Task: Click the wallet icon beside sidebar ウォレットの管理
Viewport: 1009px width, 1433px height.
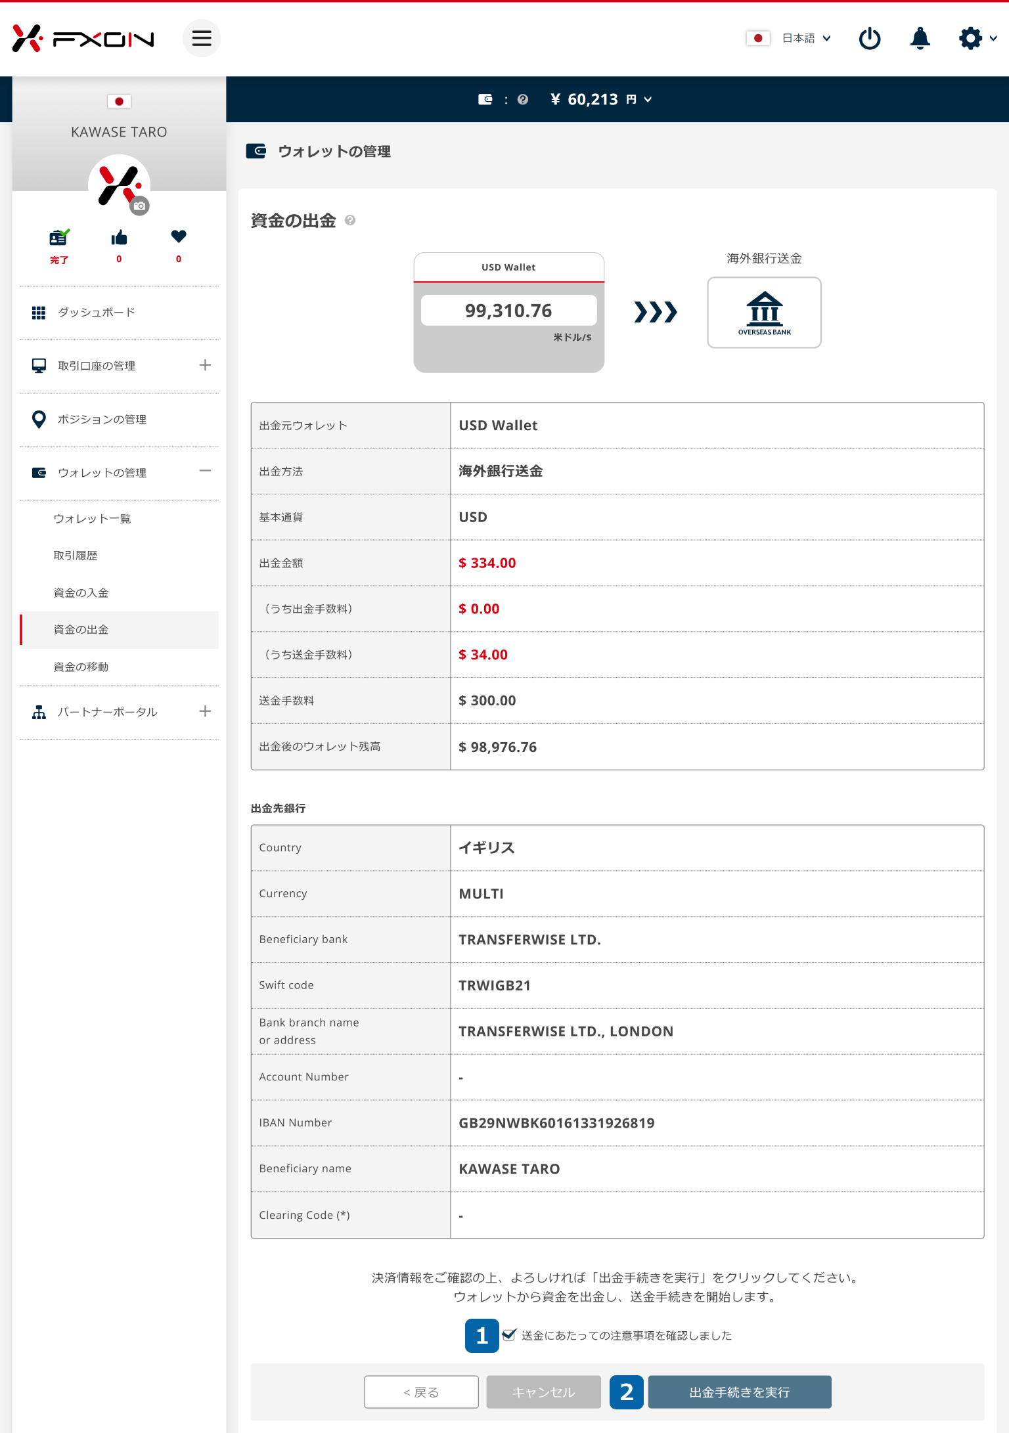Action: 39,473
